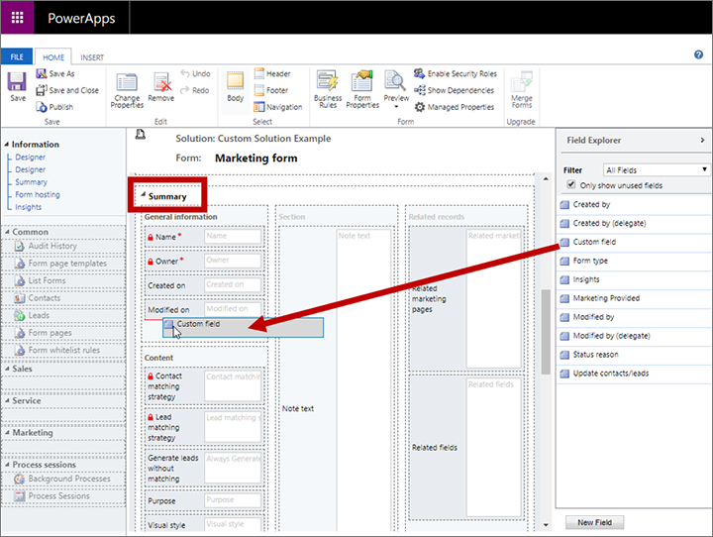The height and width of the screenshot is (537, 713).
Task: Click Merge Forms
Action: click(x=522, y=89)
